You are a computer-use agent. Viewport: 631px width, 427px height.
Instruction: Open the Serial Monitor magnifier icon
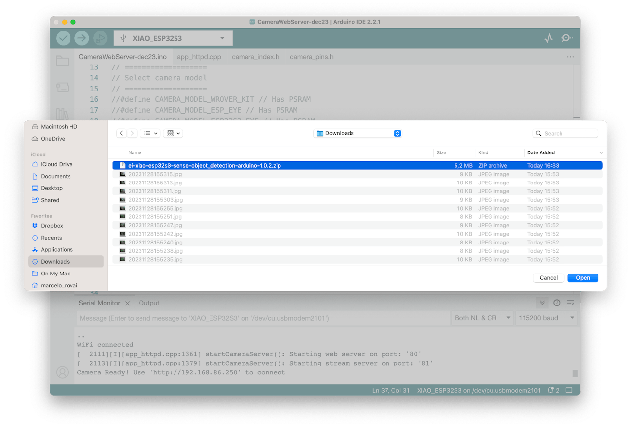567,38
